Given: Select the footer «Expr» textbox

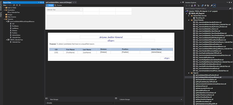Looking at the screenshot, I should click(167, 58).
